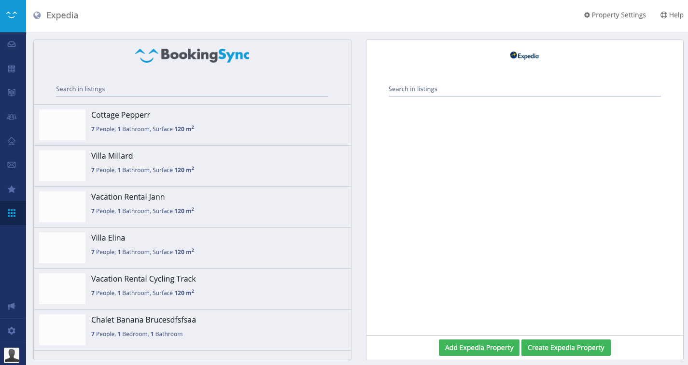This screenshot has width=688, height=365.
Task: Open the reviews star icon in sidebar
Action: (x=12, y=189)
